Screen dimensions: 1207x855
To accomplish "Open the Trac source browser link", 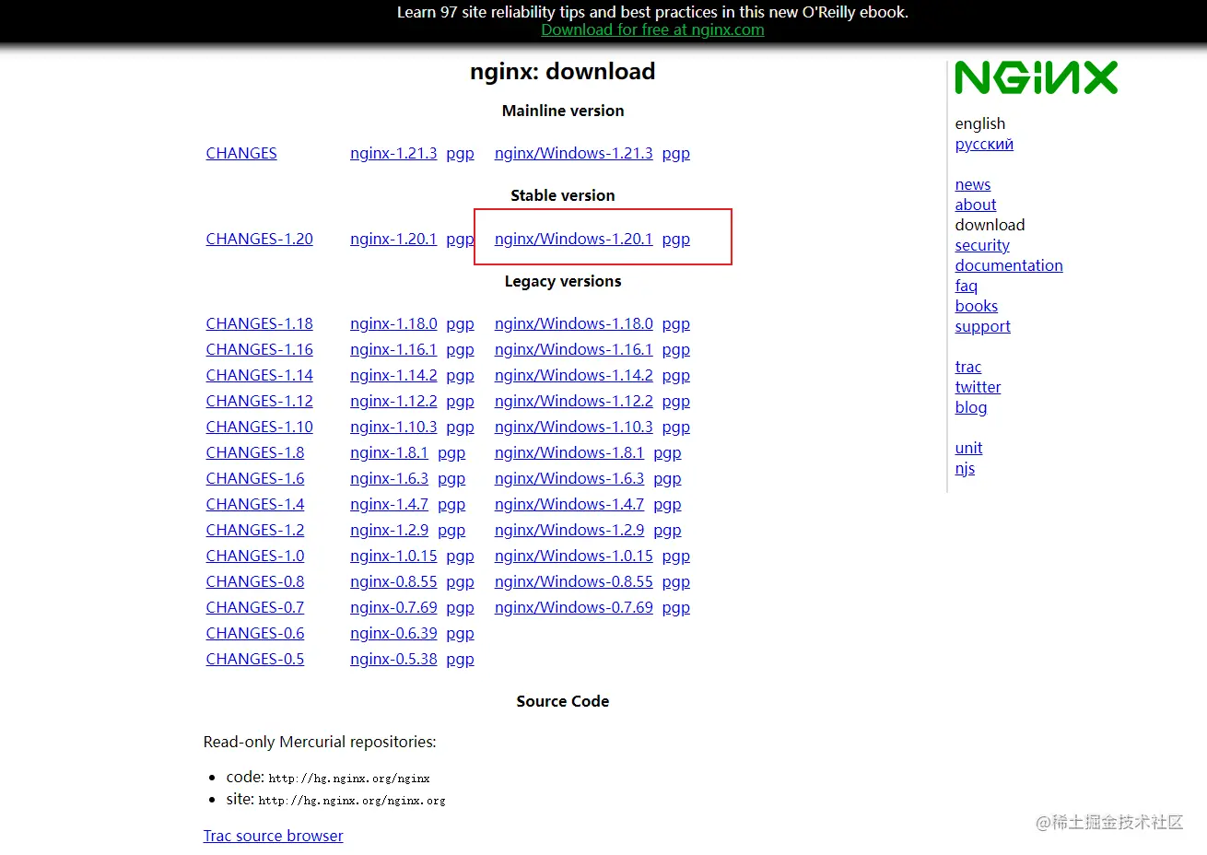I will click(x=273, y=836).
